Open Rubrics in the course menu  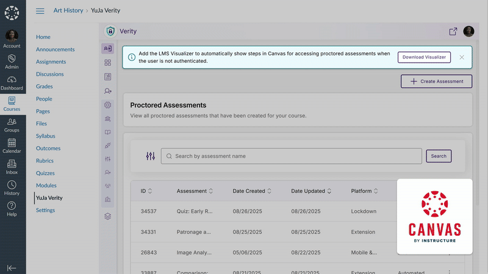45,161
